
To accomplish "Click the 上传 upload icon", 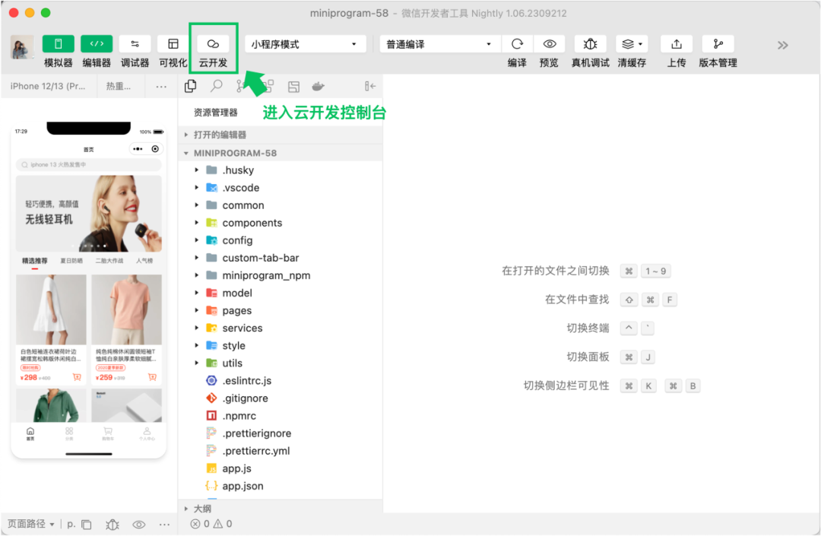I will (676, 44).
